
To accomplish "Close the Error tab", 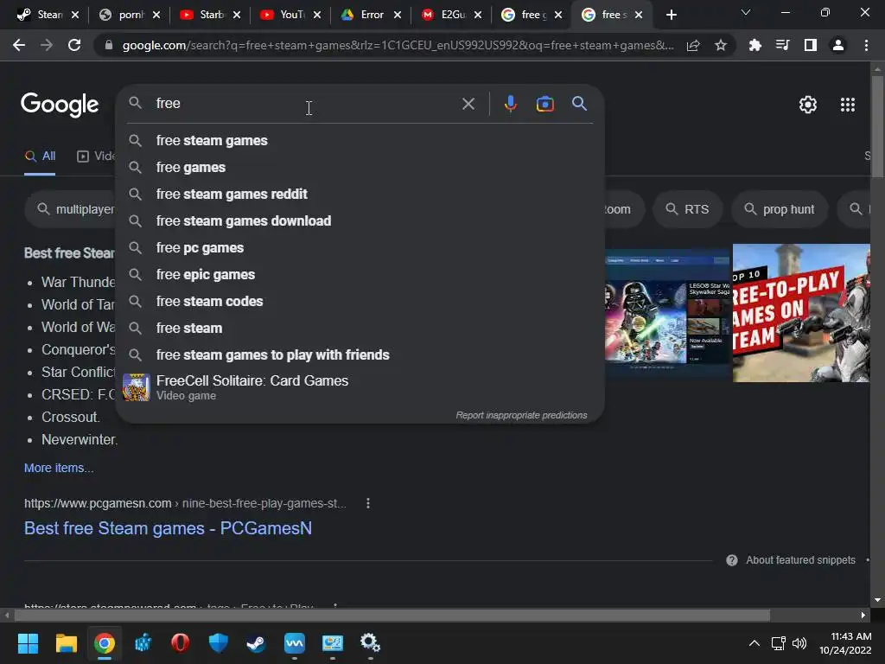I will 398,15.
